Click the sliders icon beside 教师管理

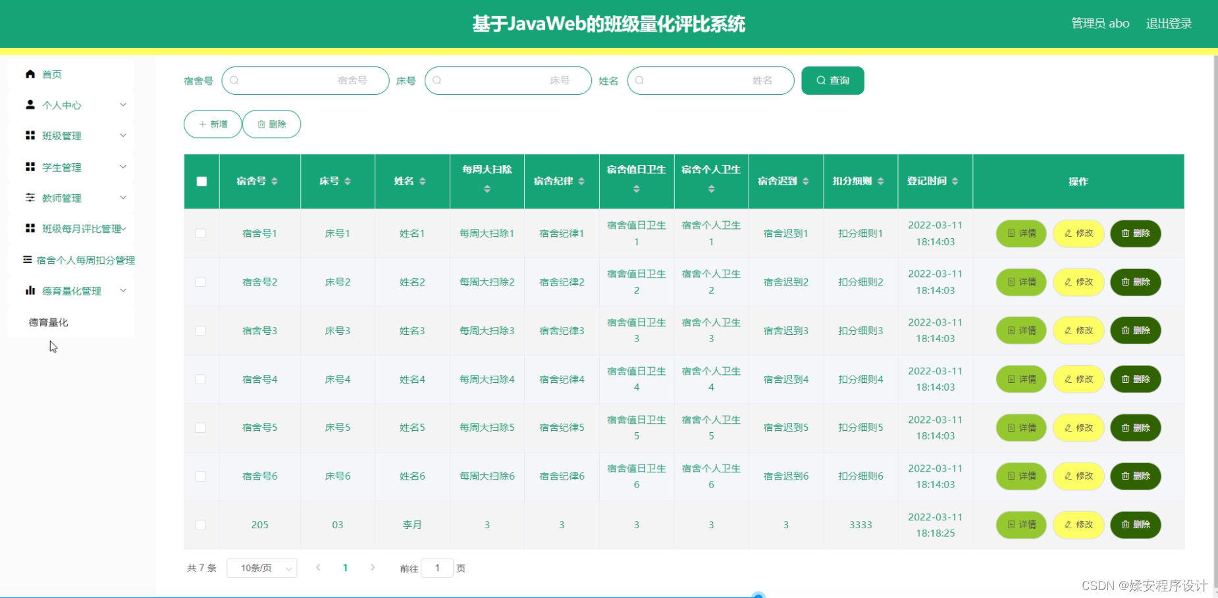30,197
